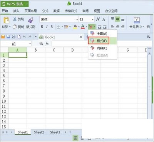The image size is (154, 142).
Task: Click the print preview icon
Action: point(19,37)
